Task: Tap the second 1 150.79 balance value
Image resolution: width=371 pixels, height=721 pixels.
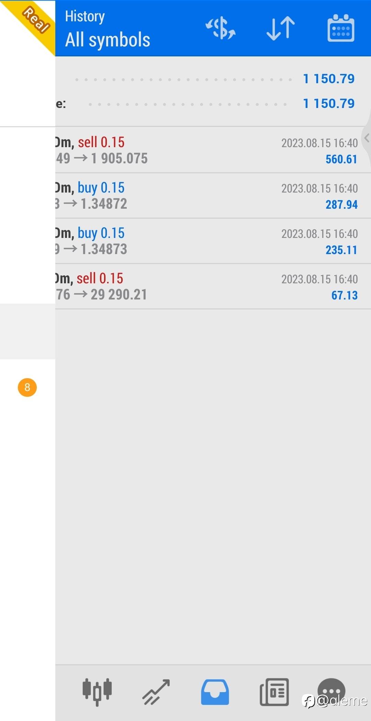Action: click(x=328, y=103)
